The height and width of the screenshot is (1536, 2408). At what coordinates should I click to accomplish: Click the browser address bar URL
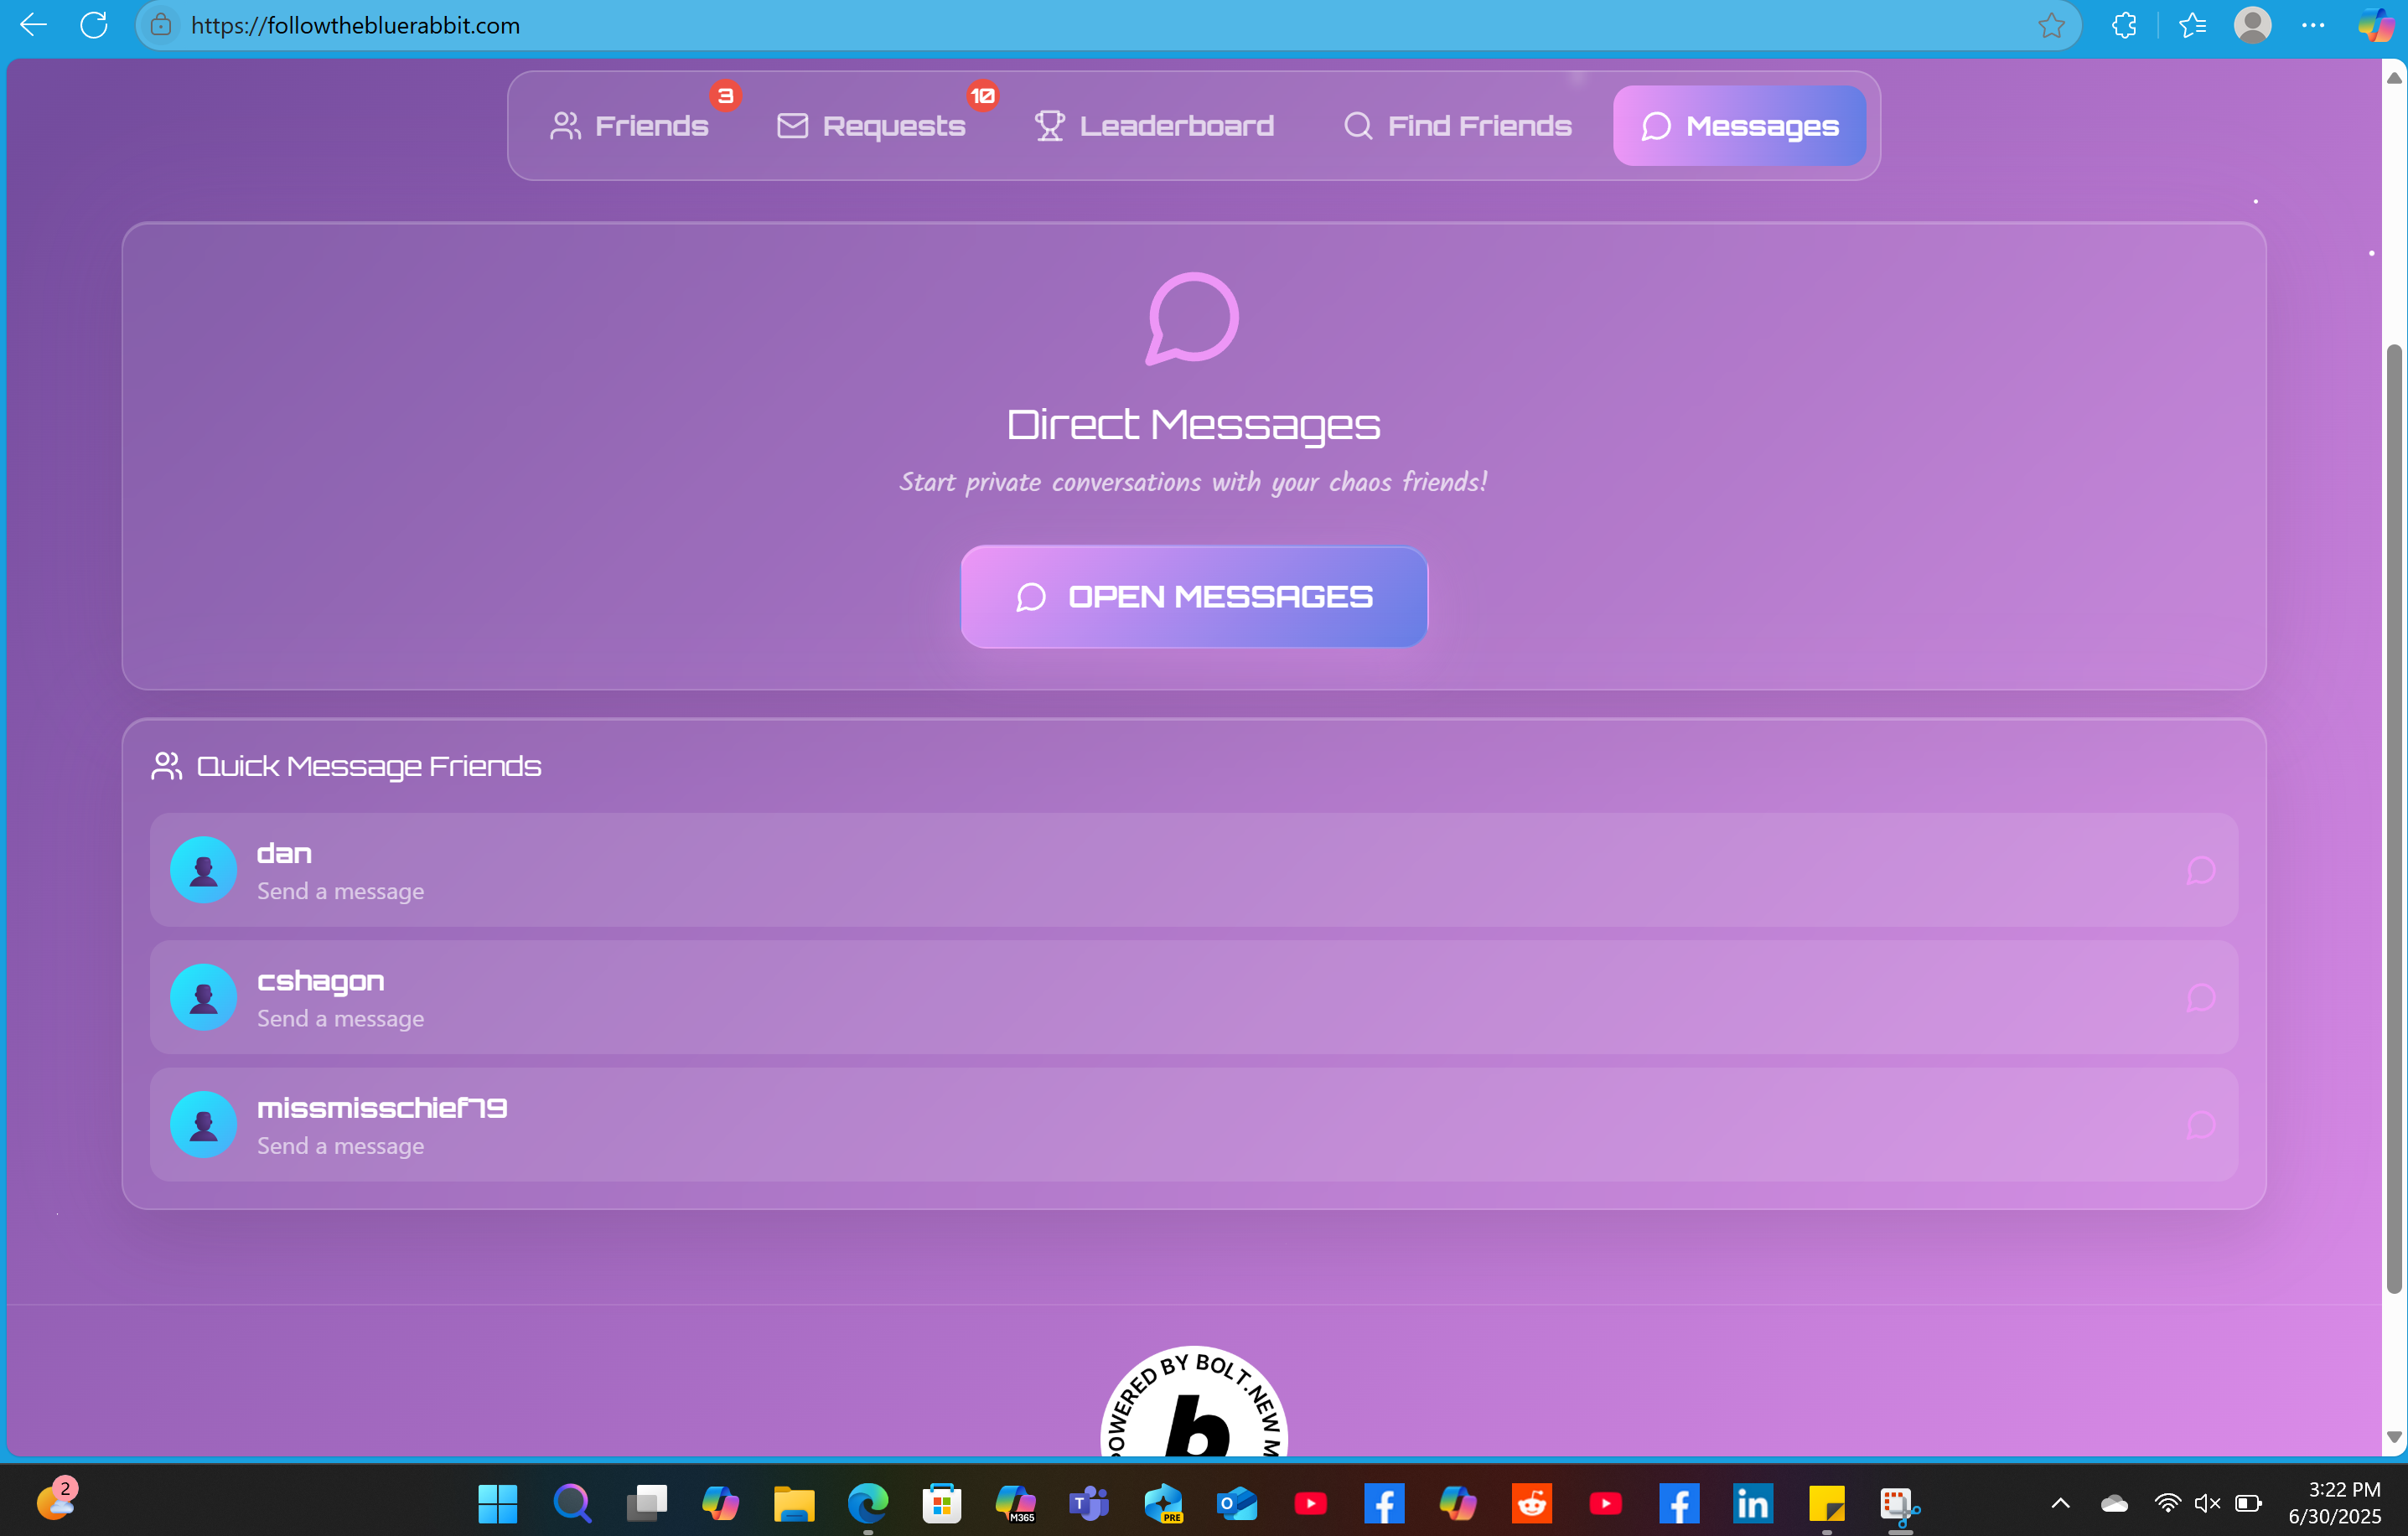[x=355, y=25]
